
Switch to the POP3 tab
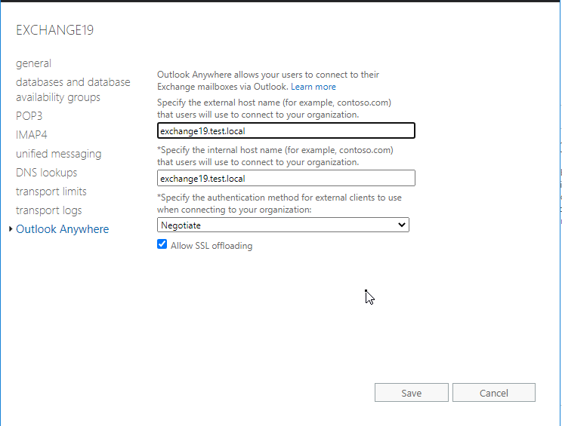tap(29, 116)
